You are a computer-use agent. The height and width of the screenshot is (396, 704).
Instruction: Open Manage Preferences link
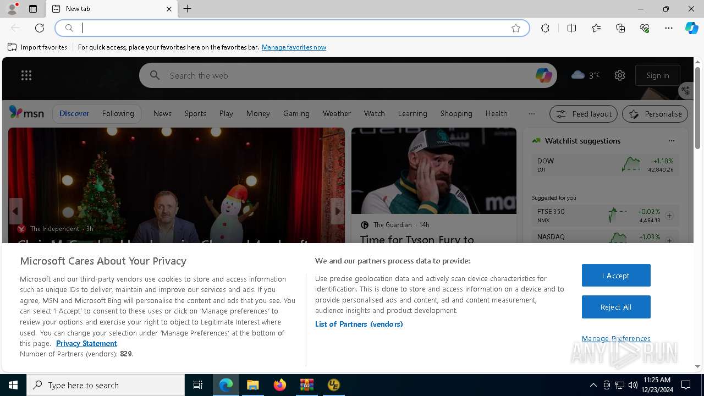616,338
